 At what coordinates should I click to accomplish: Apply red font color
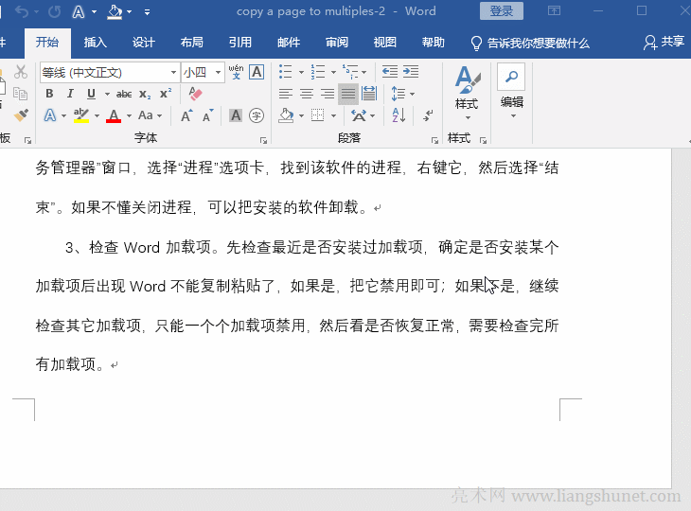[114, 115]
